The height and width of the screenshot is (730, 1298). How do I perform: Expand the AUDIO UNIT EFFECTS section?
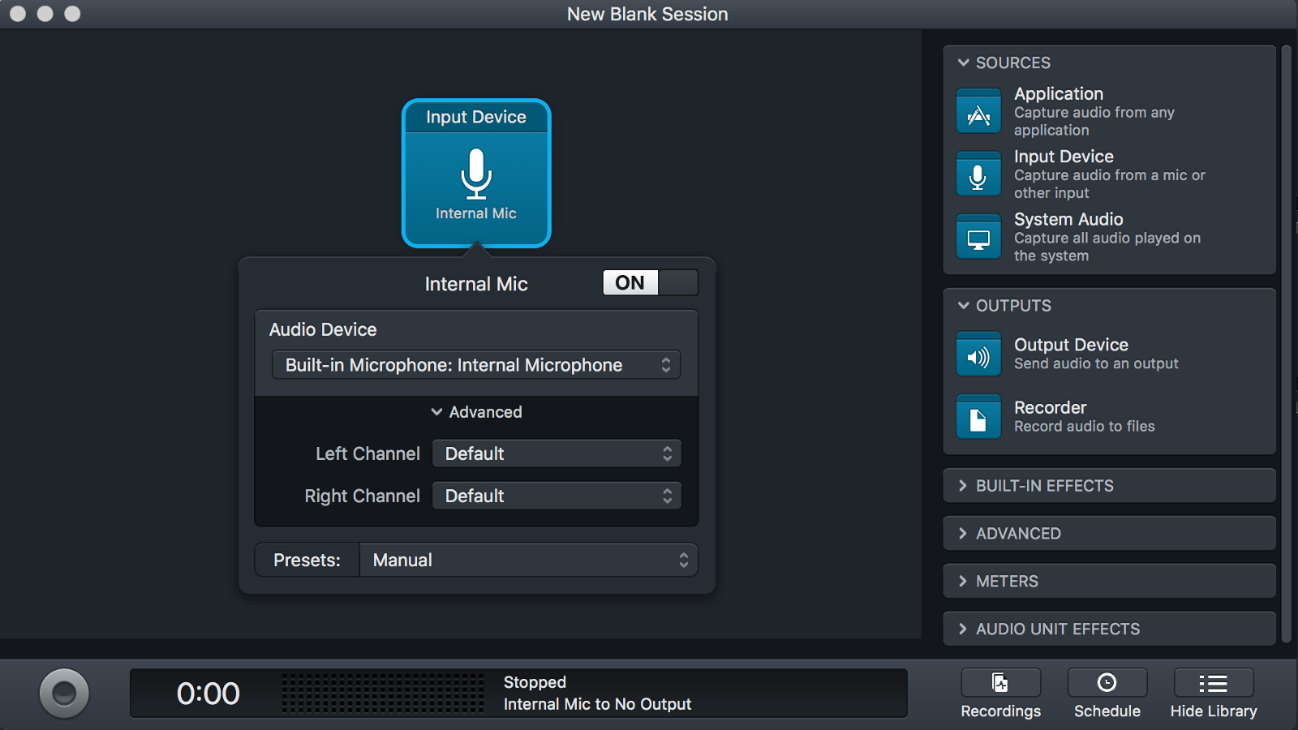point(1109,629)
